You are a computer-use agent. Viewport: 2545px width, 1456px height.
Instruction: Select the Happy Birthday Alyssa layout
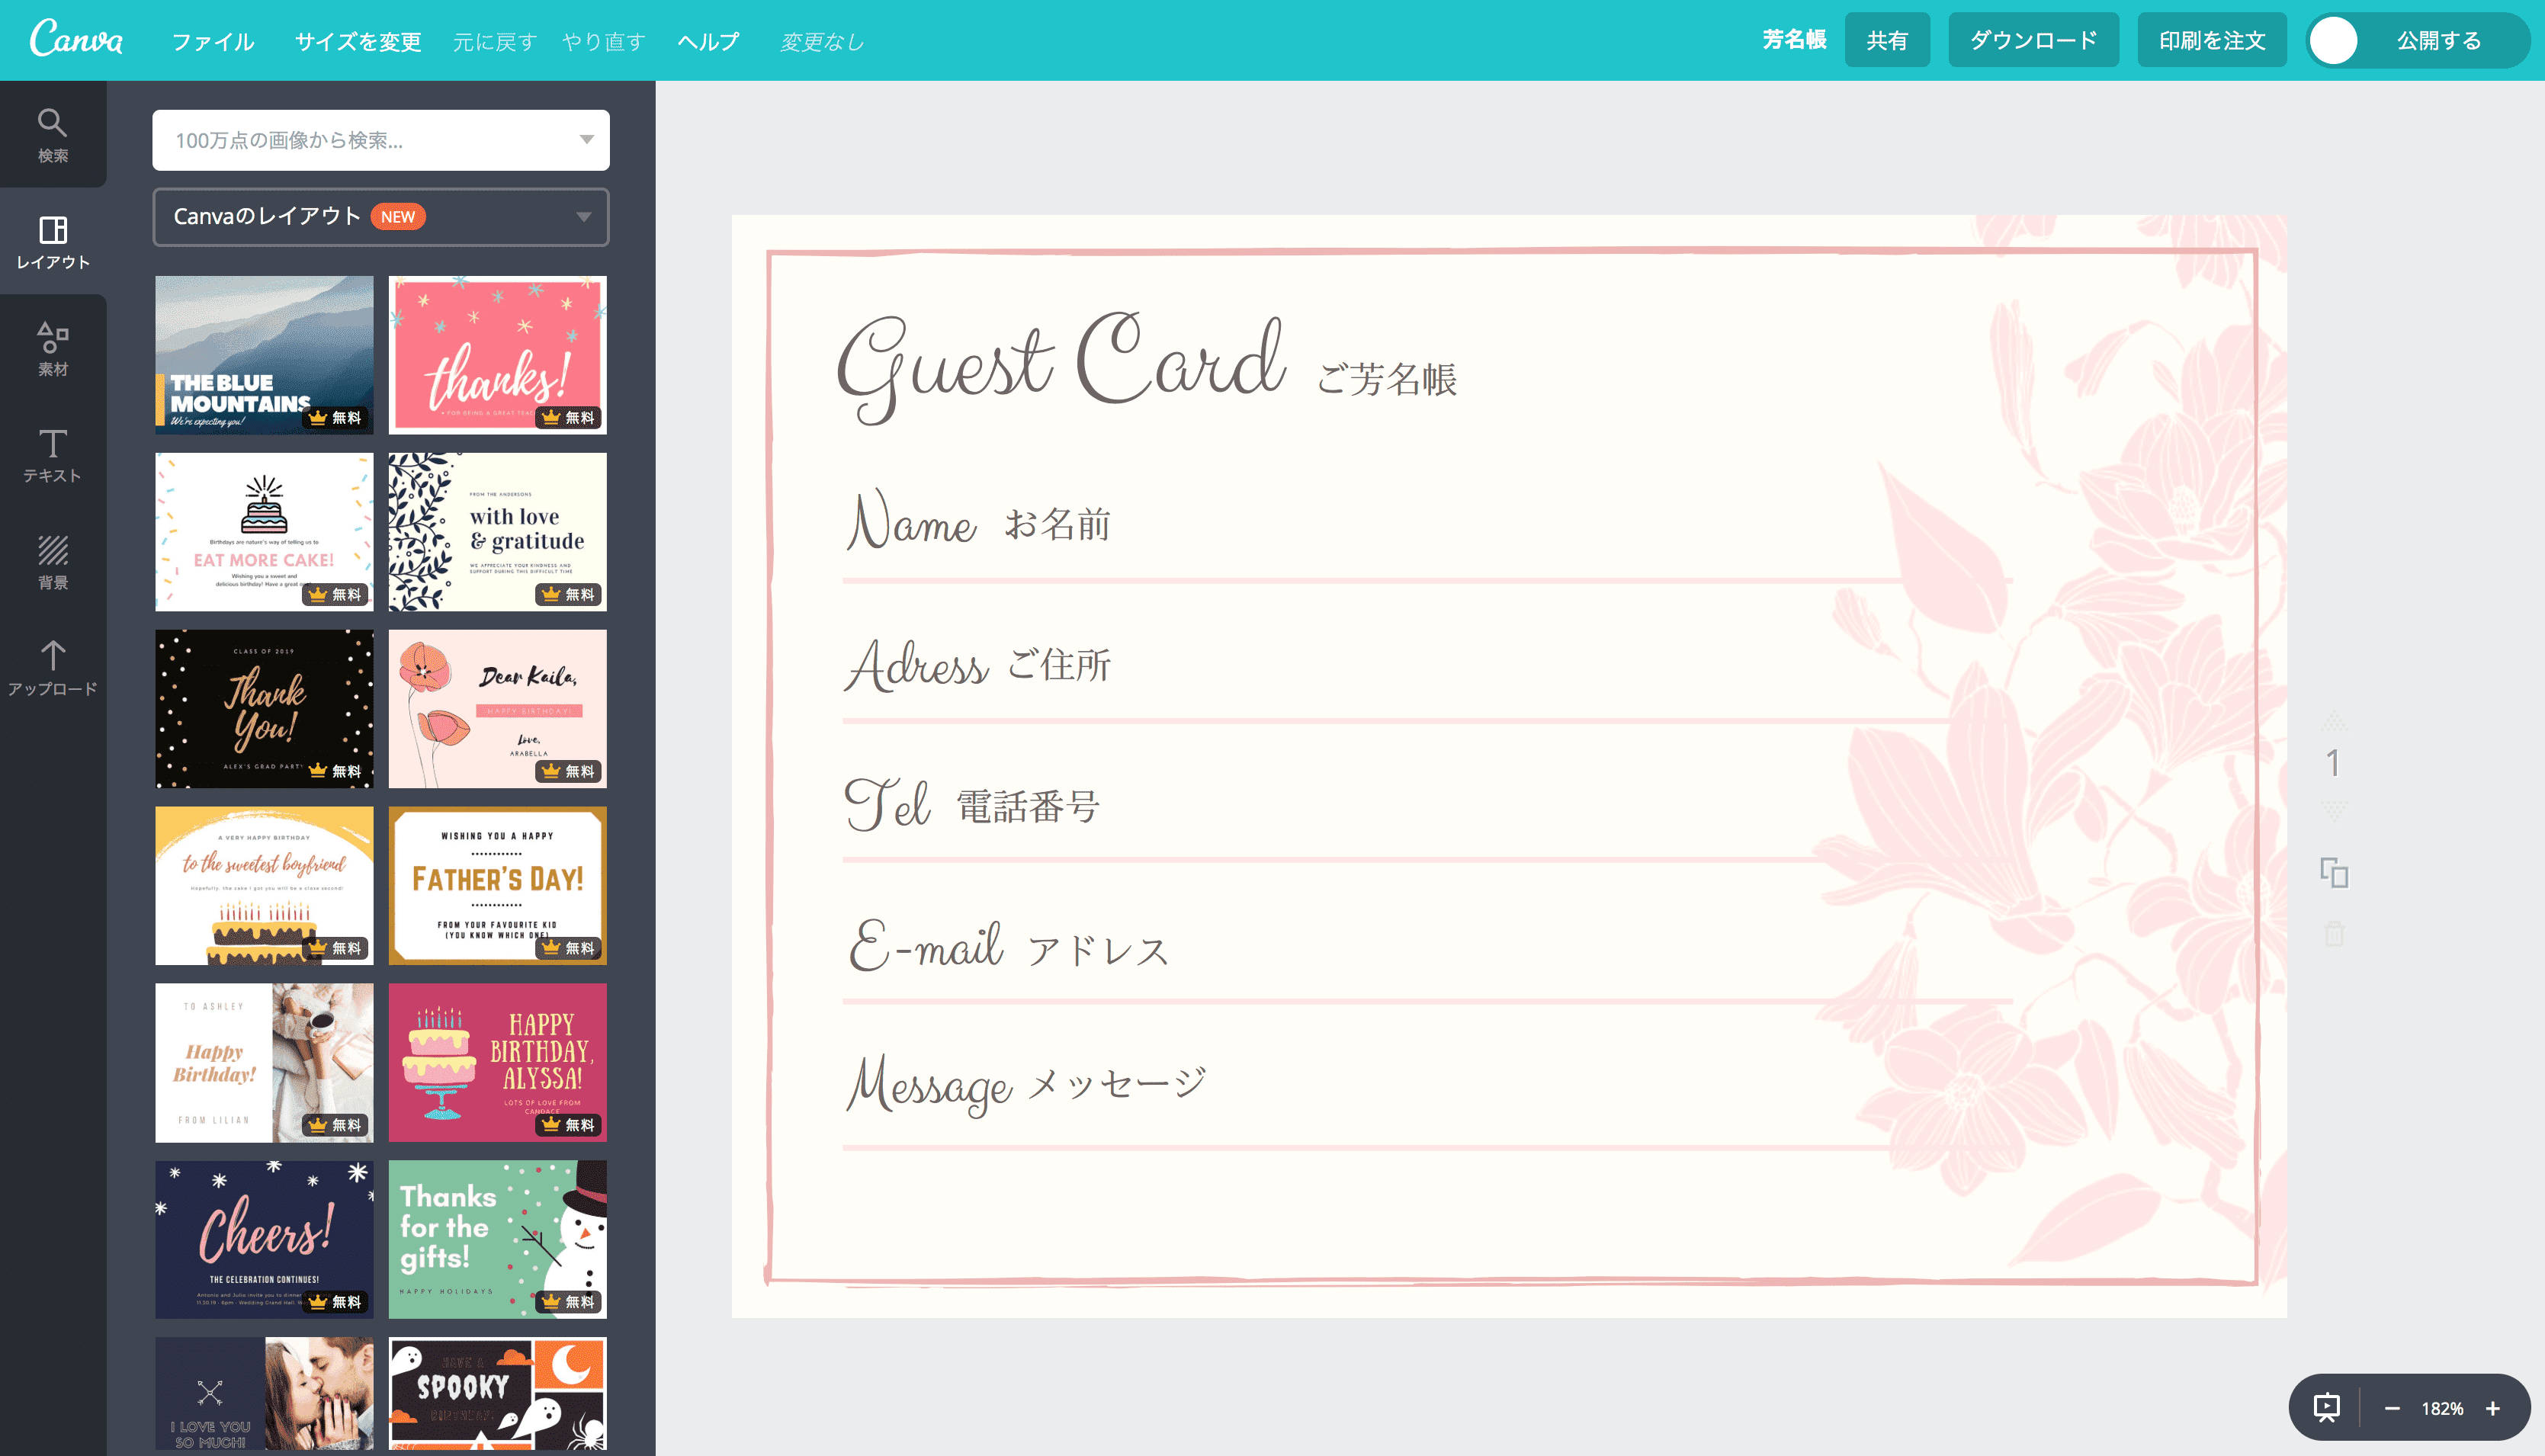497,1063
